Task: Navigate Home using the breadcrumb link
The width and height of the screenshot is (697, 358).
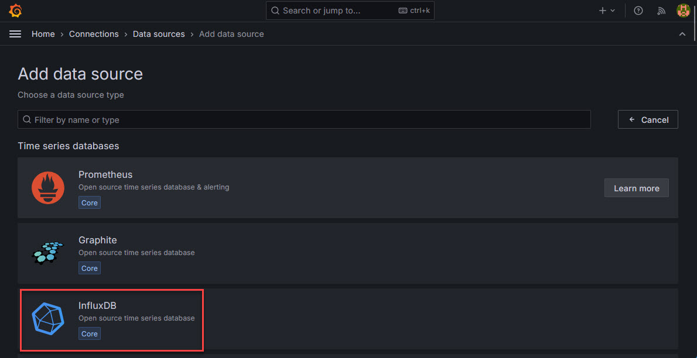Action: coord(43,34)
